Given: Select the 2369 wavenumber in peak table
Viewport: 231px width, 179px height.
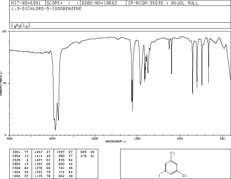Looking at the screenshot, I should point(16,168).
